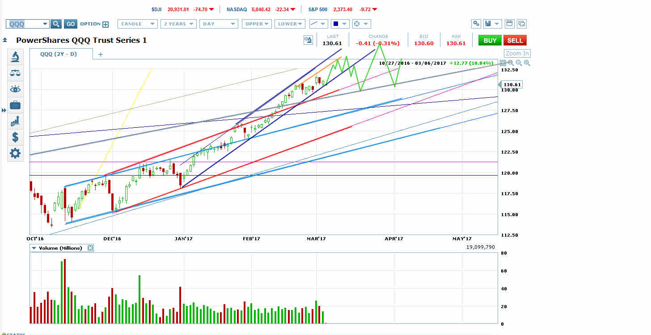The width and height of the screenshot is (651, 335).
Task: Open the dollar sign sidebar icon
Action: [15, 137]
